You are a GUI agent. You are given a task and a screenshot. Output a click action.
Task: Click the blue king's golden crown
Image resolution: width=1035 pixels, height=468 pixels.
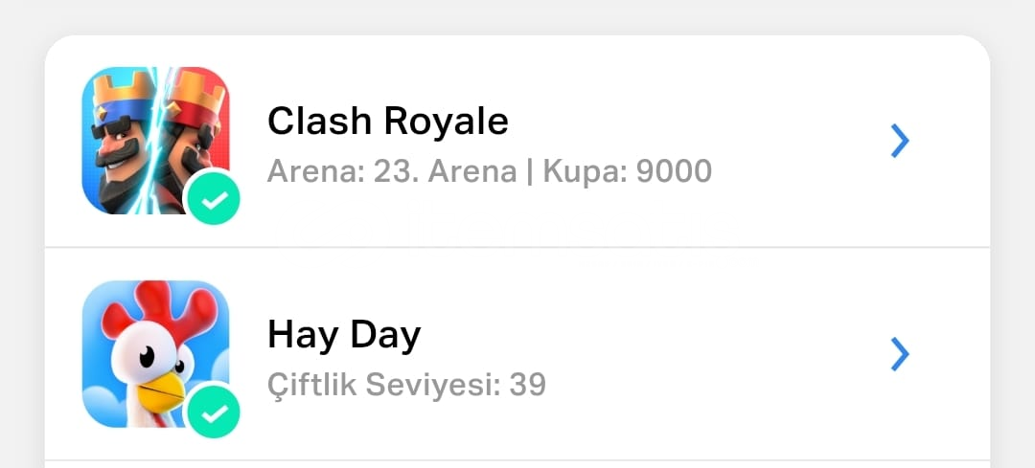point(122,90)
